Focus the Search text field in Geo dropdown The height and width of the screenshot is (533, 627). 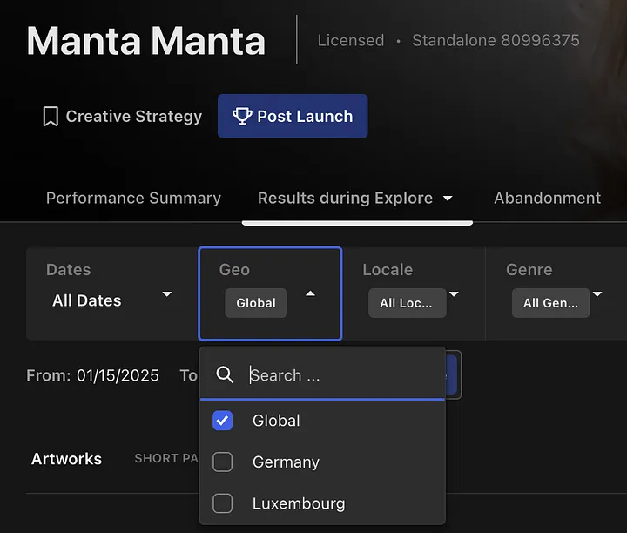pyautogui.click(x=340, y=375)
